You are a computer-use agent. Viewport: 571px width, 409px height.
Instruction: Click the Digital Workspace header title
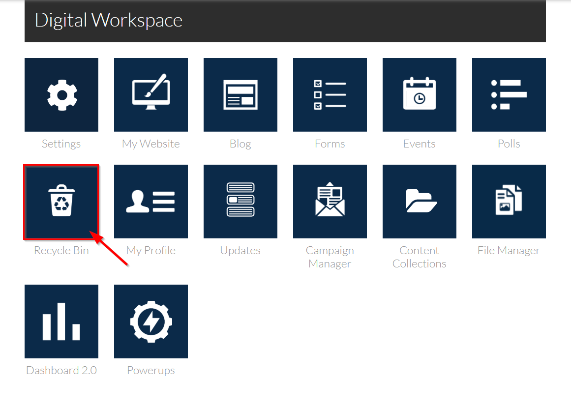[109, 20]
